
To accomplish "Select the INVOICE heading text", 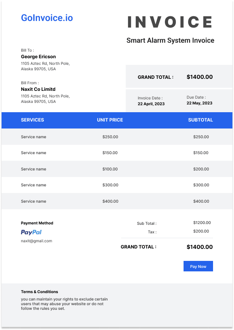I will [170, 22].
